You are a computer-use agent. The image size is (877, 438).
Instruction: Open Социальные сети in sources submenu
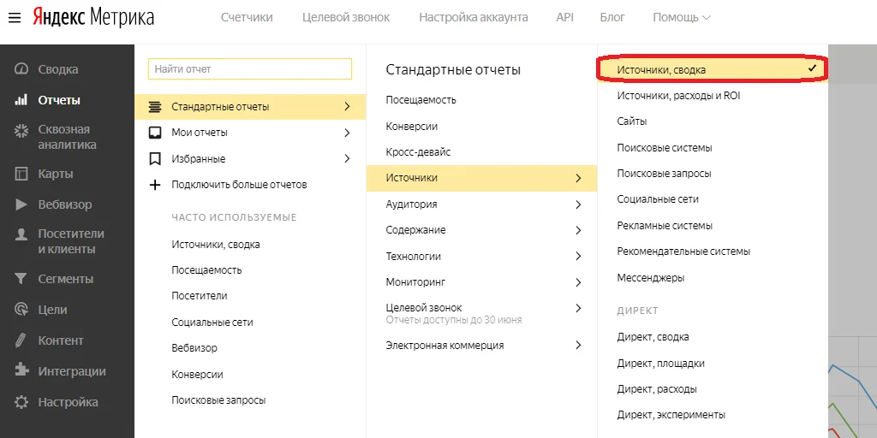pyautogui.click(x=658, y=199)
